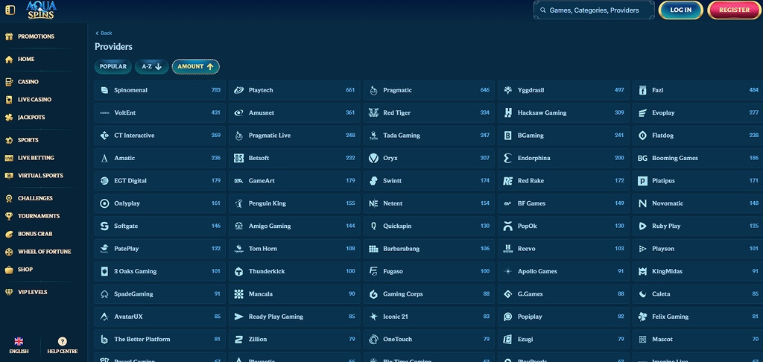Click the Promotions gift icon
The height and width of the screenshot is (362, 763).
pos(9,36)
